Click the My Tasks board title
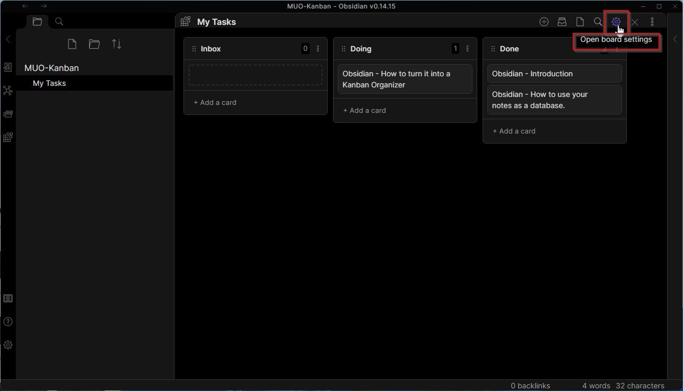 tap(216, 22)
